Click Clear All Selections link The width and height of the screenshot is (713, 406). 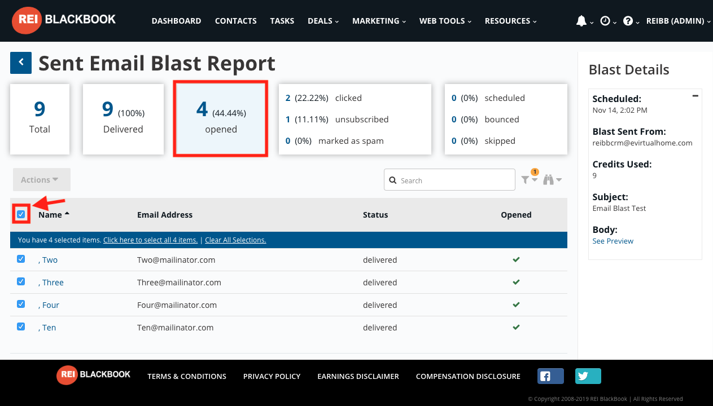click(235, 240)
